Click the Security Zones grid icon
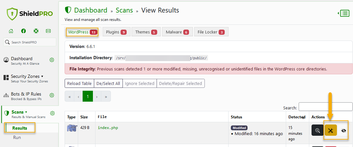 pos(6,78)
